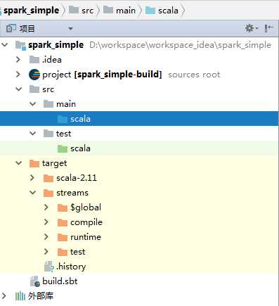
Task: Expand the test folder under streams
Action: tap(46, 252)
